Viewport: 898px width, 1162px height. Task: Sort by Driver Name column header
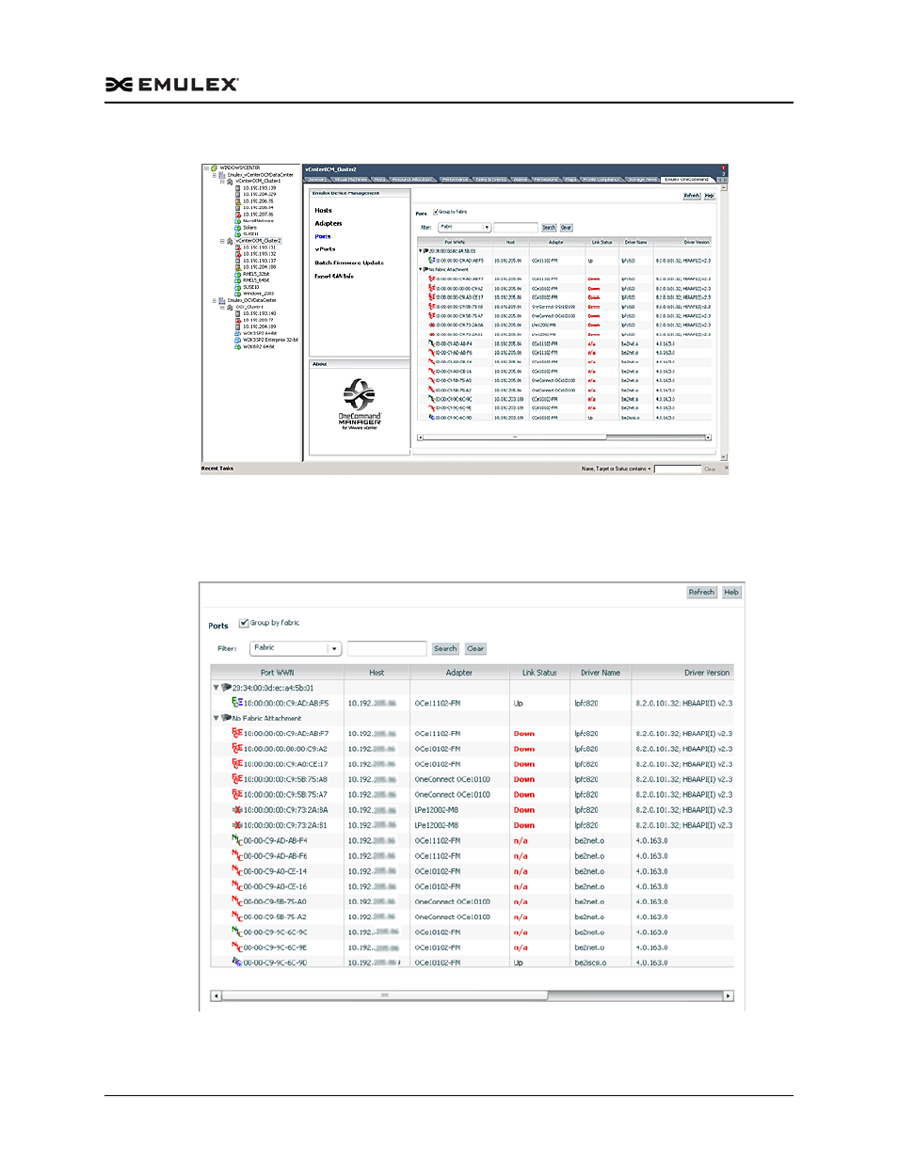point(601,673)
